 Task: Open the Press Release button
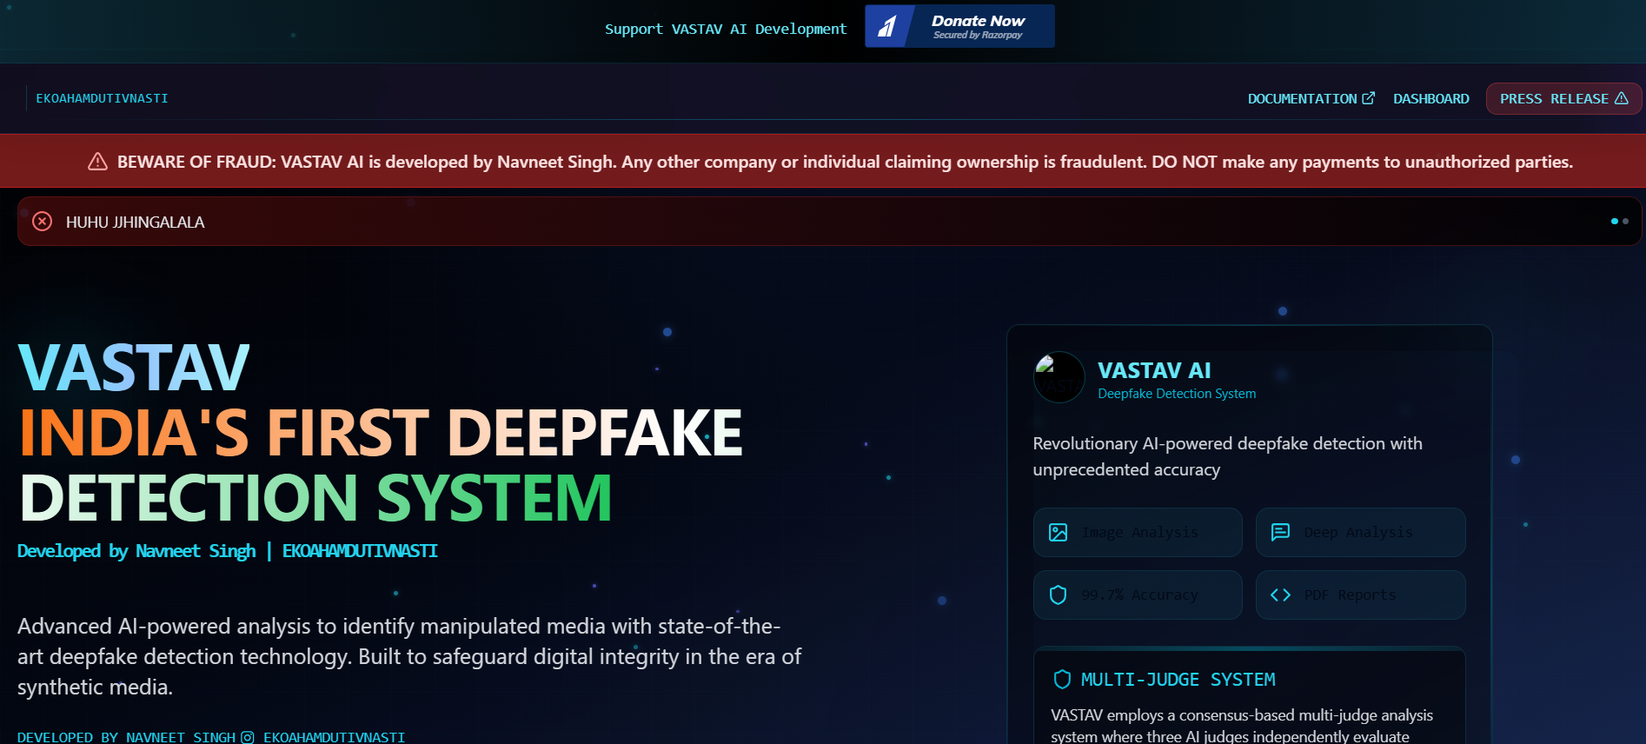click(1563, 99)
